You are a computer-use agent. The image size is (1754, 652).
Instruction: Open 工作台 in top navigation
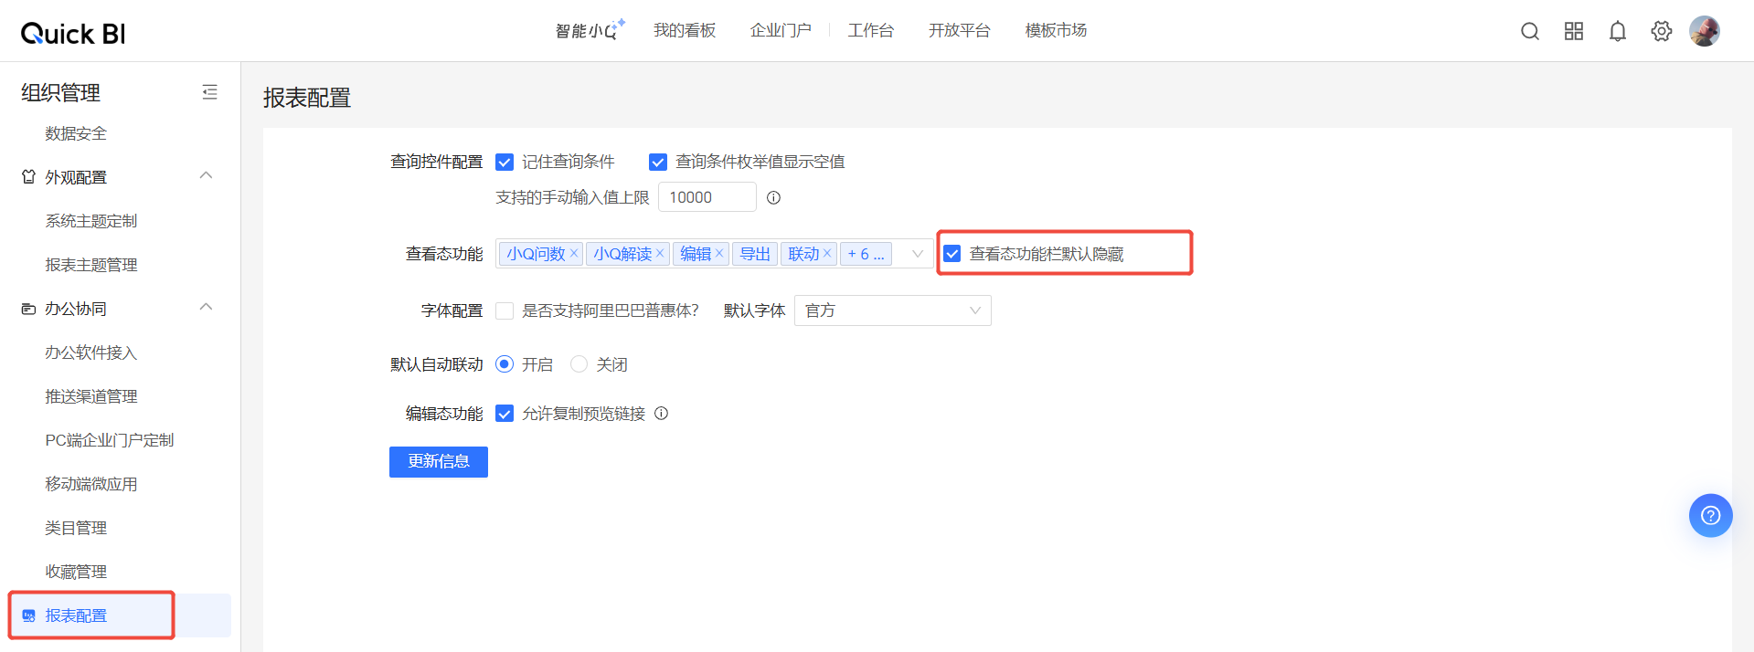tap(870, 31)
